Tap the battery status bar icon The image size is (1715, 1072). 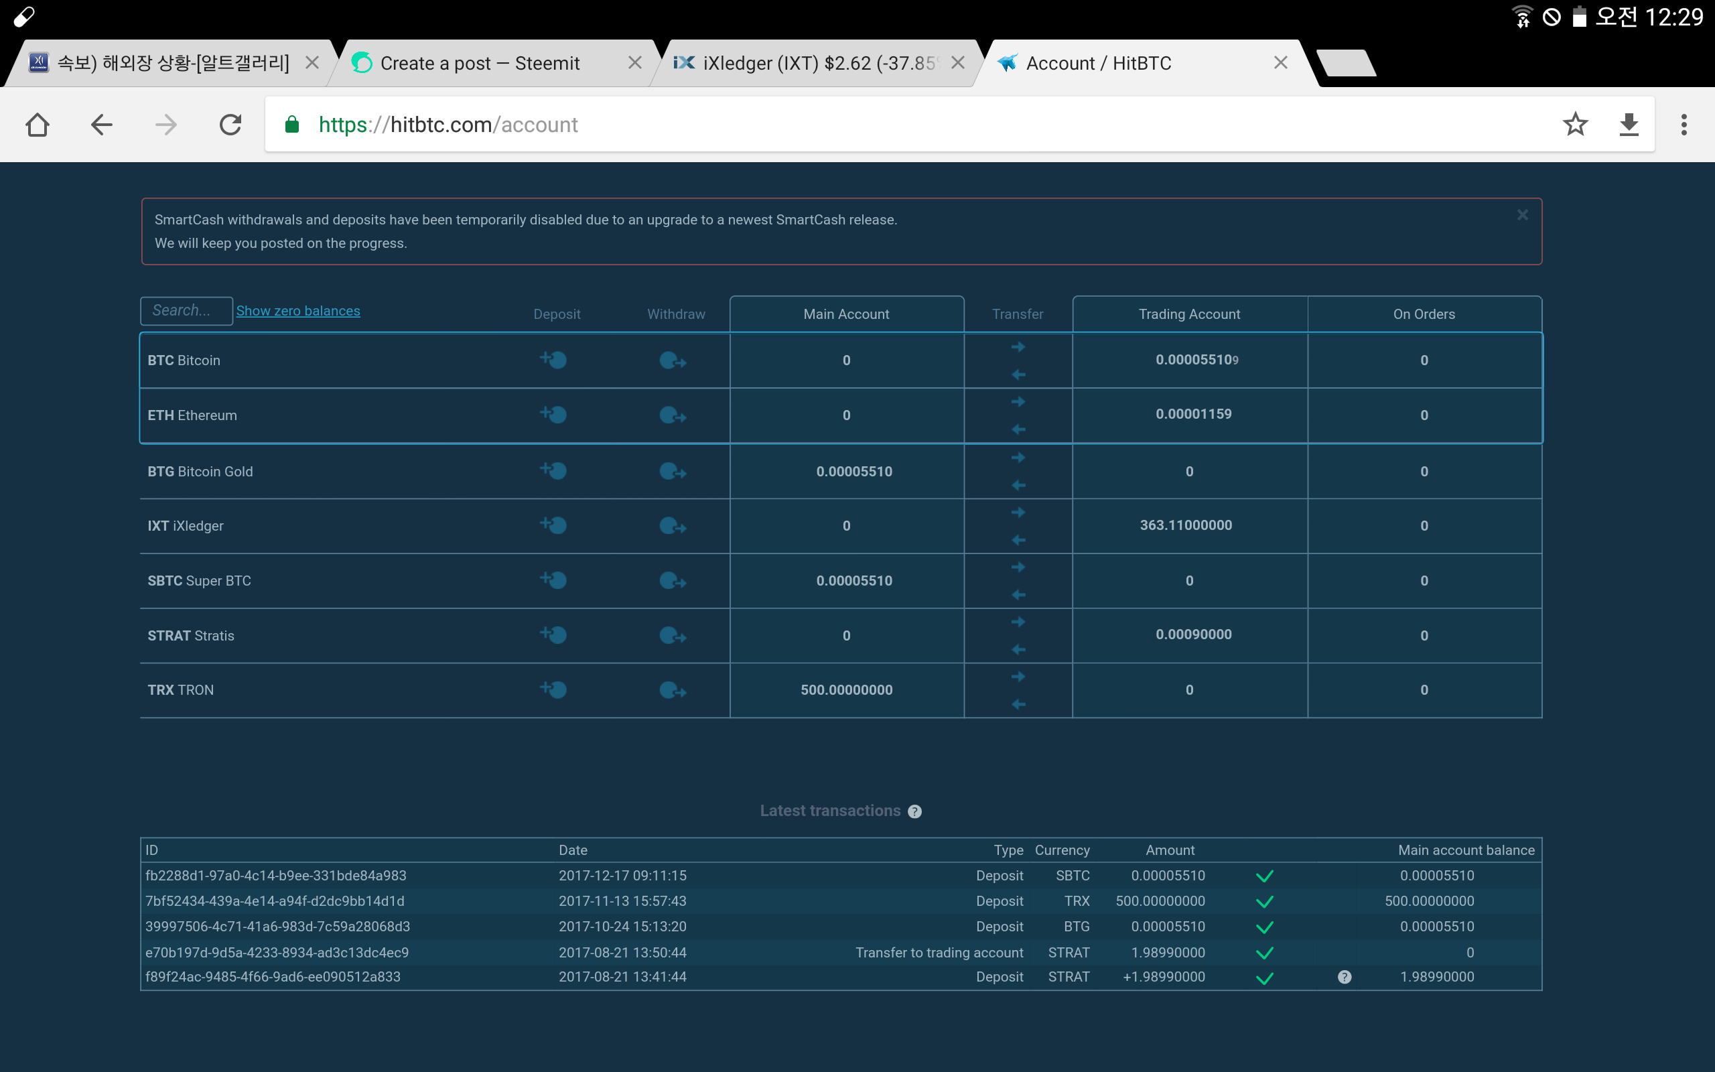coord(1579,16)
